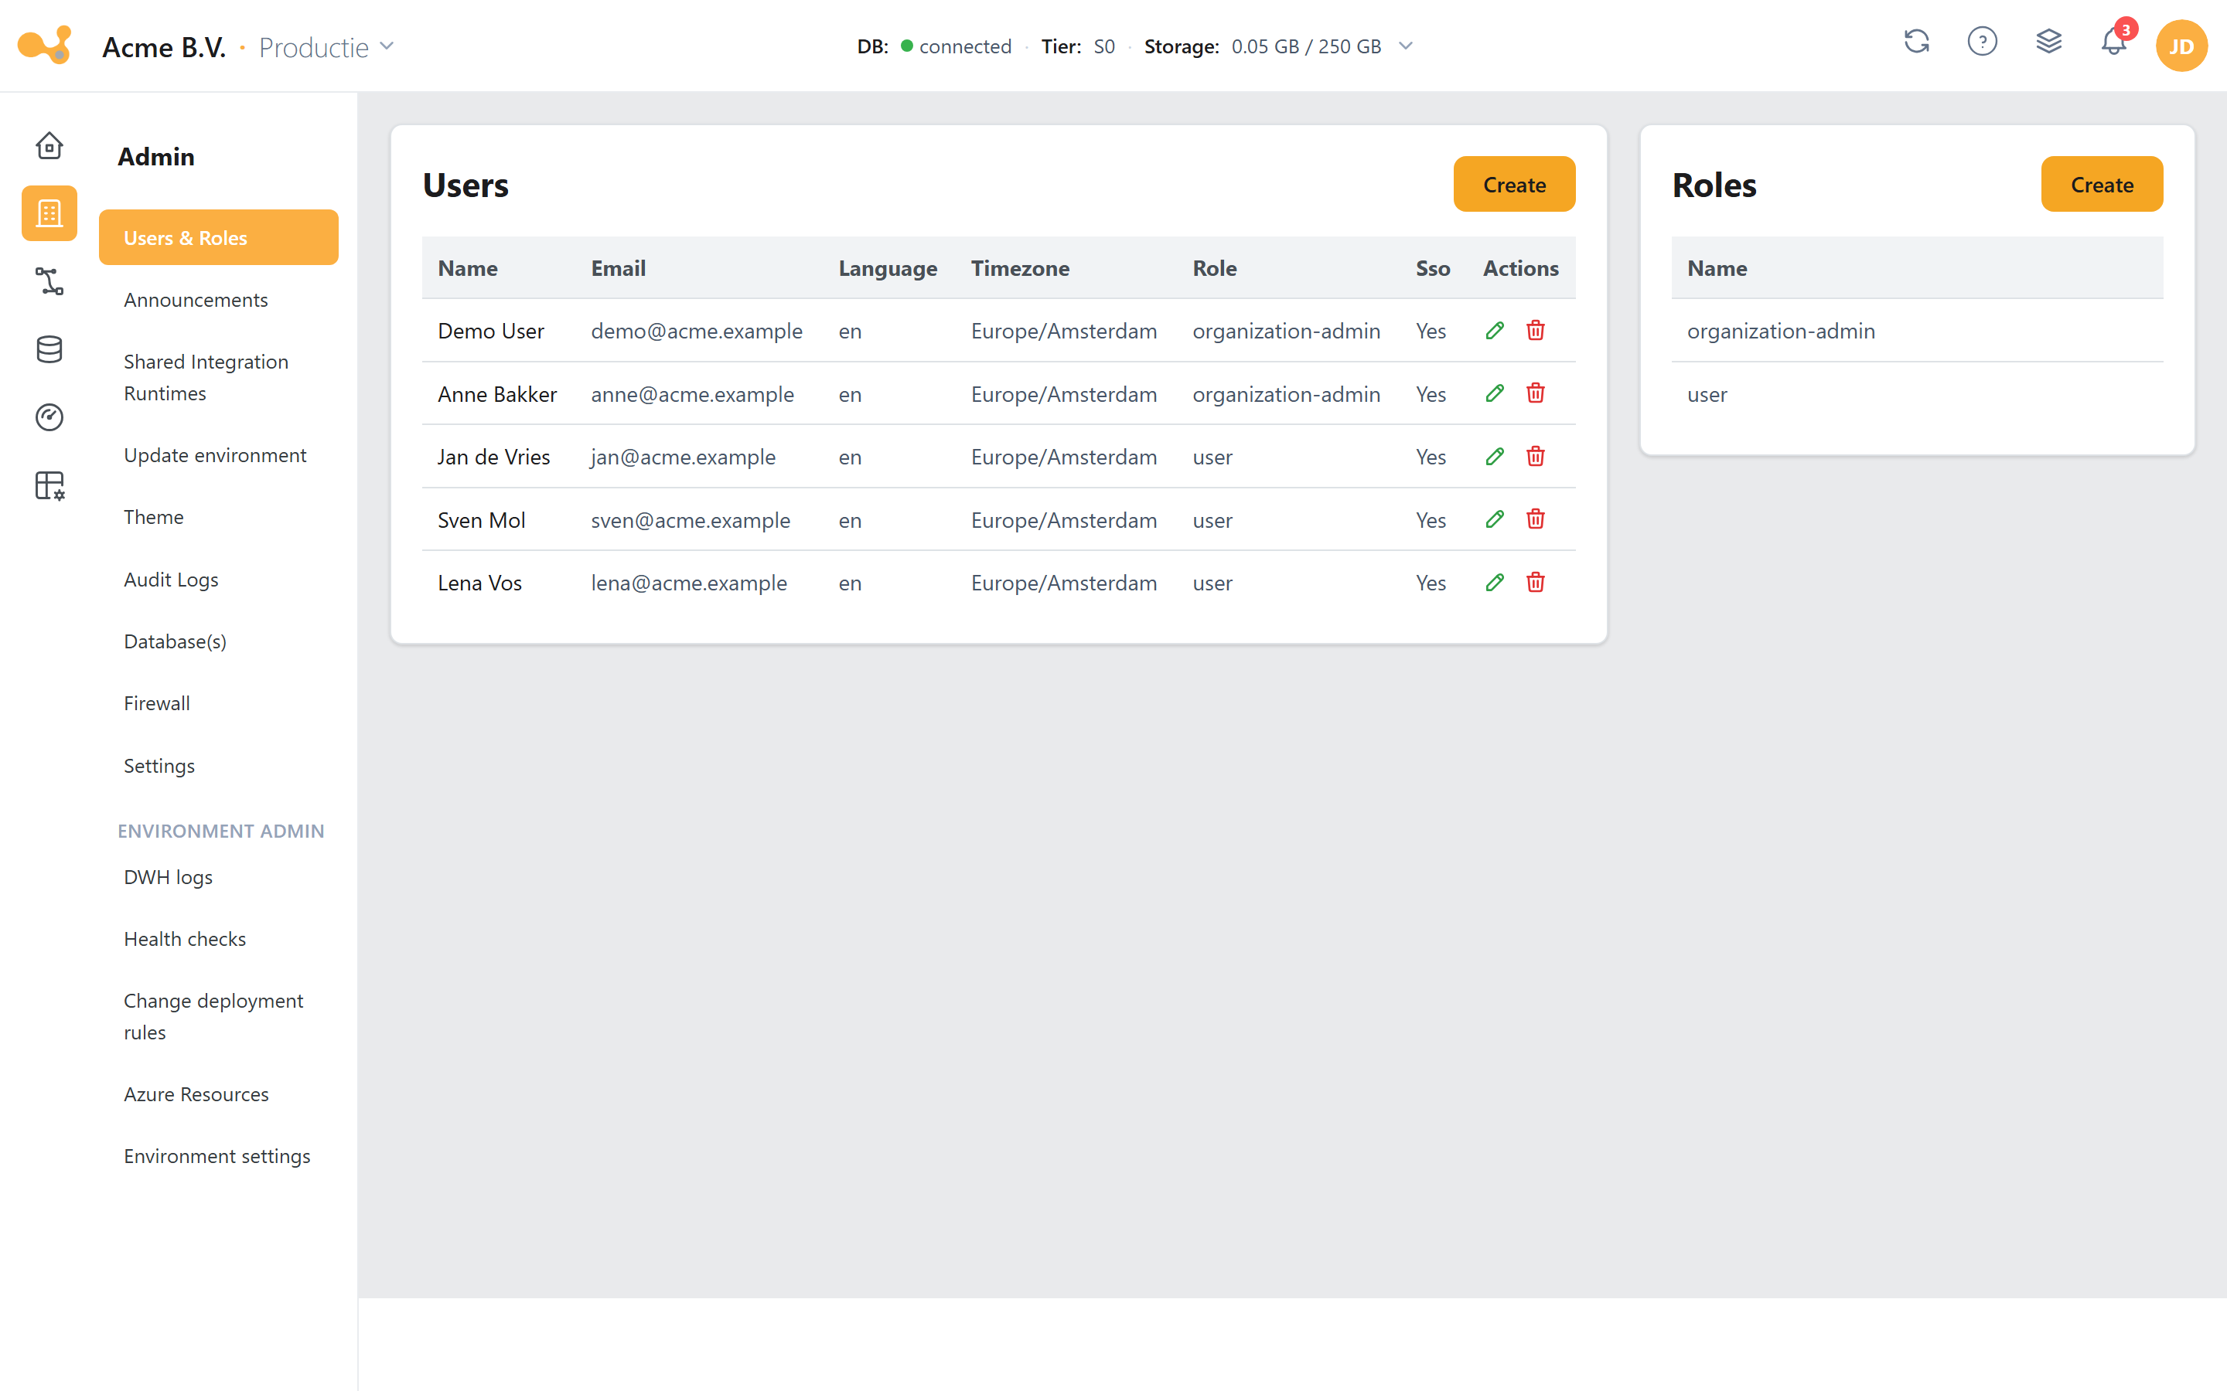Click the Sso column header

pos(1432,267)
